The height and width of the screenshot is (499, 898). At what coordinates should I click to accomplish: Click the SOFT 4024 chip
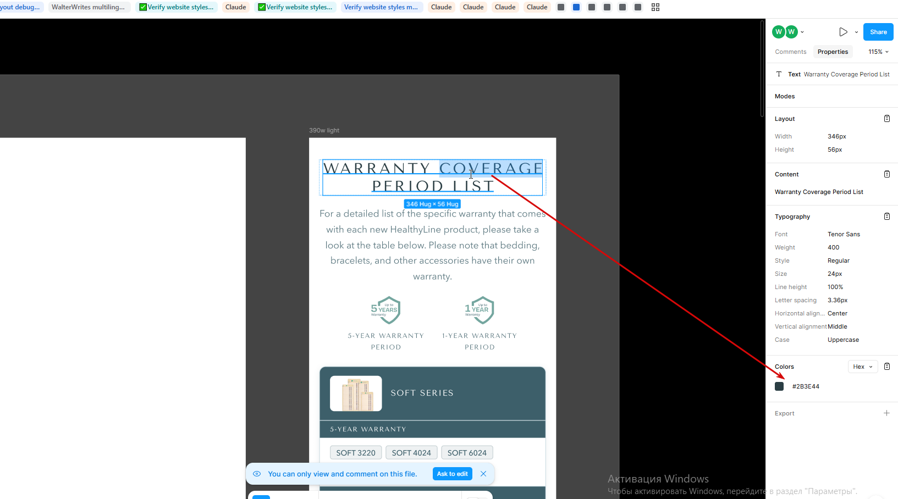pos(411,453)
